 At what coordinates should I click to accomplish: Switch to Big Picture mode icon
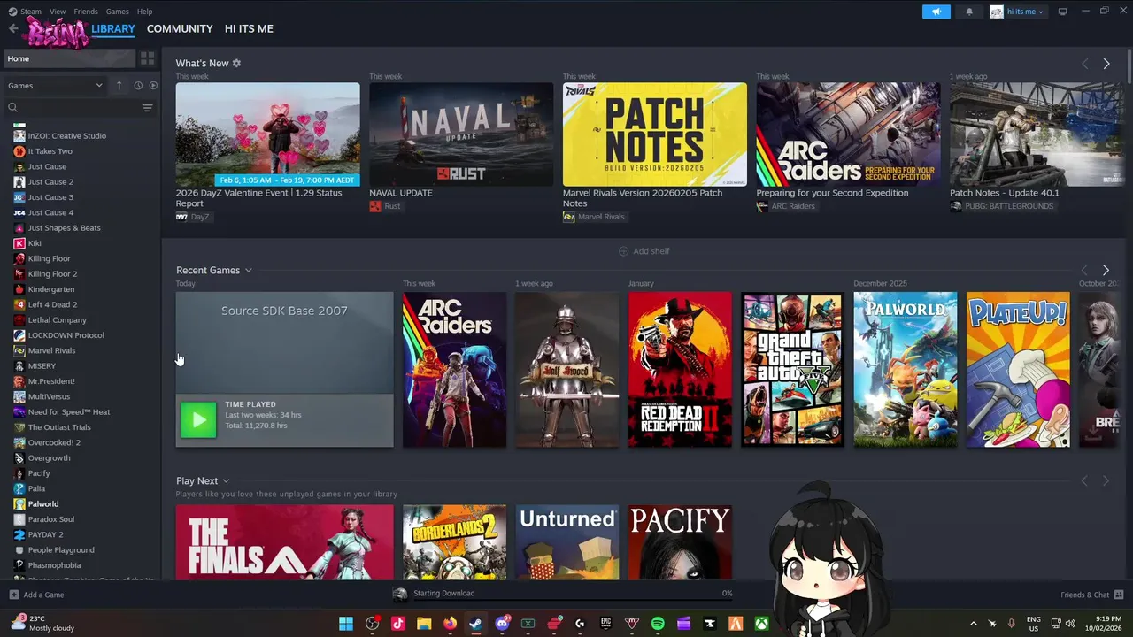1063,12
